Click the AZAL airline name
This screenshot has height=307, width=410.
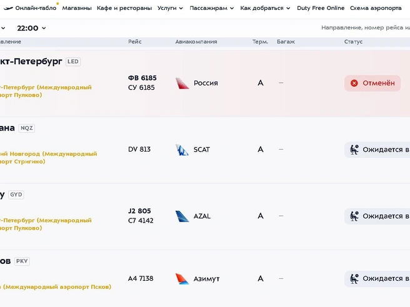[x=202, y=217]
